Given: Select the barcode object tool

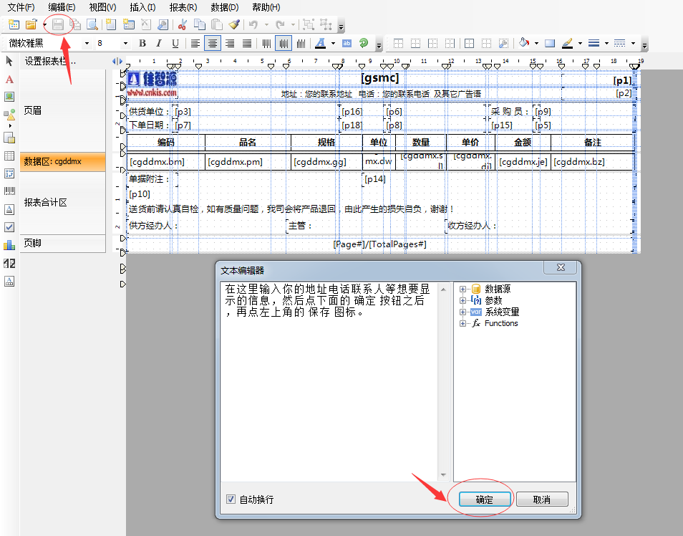Looking at the screenshot, I should 9,191.
